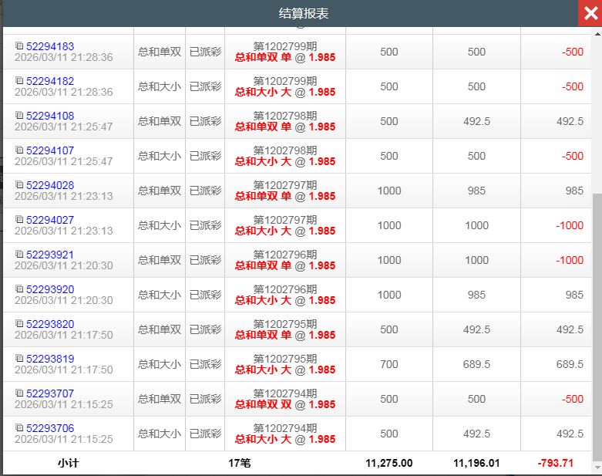Screen dimensions: 602x476
Task: Click detail icon beside order 52293819
Action: pyautogui.click(x=19, y=358)
